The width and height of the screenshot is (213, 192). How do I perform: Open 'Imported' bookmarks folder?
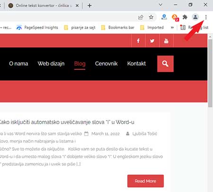[152, 28]
